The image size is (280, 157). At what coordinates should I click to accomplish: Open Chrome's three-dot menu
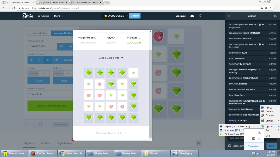(x=276, y=8)
